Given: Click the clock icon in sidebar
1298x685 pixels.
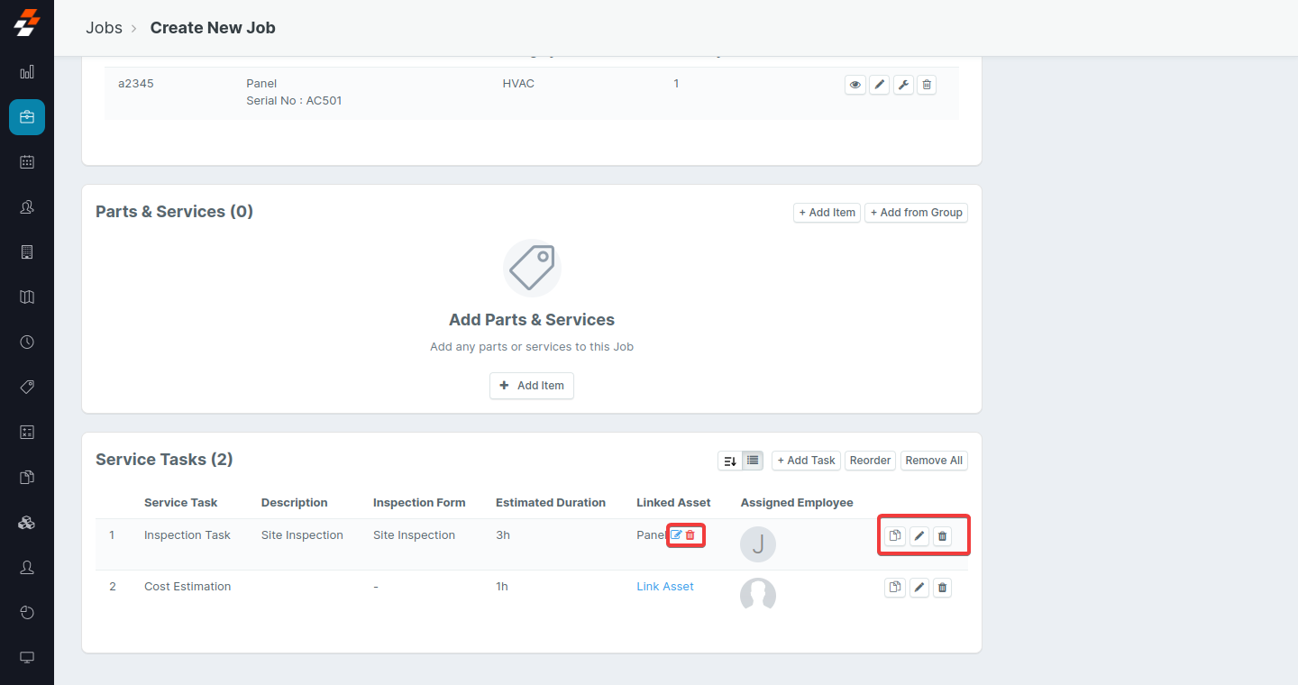Looking at the screenshot, I should click(27, 342).
